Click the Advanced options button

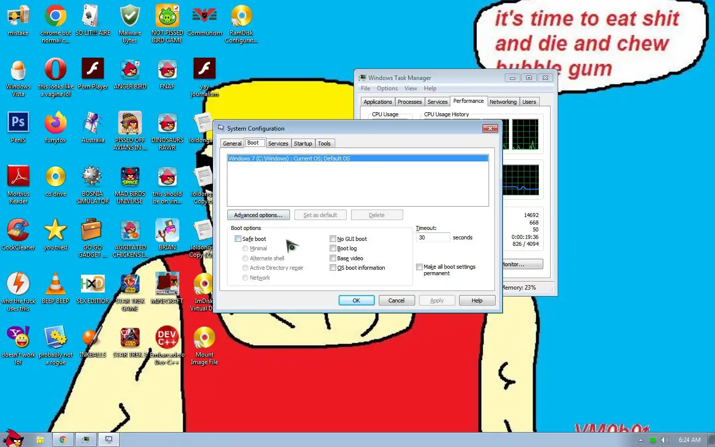[258, 215]
